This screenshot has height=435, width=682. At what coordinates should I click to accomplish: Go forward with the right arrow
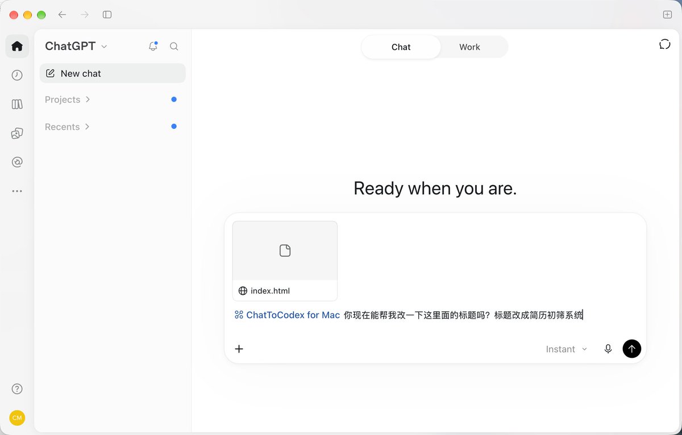coord(85,15)
